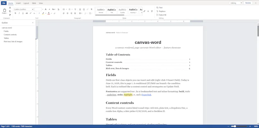Click the Clear Formatting icon
The height and width of the screenshot is (128, 259).
[x=58, y=9]
